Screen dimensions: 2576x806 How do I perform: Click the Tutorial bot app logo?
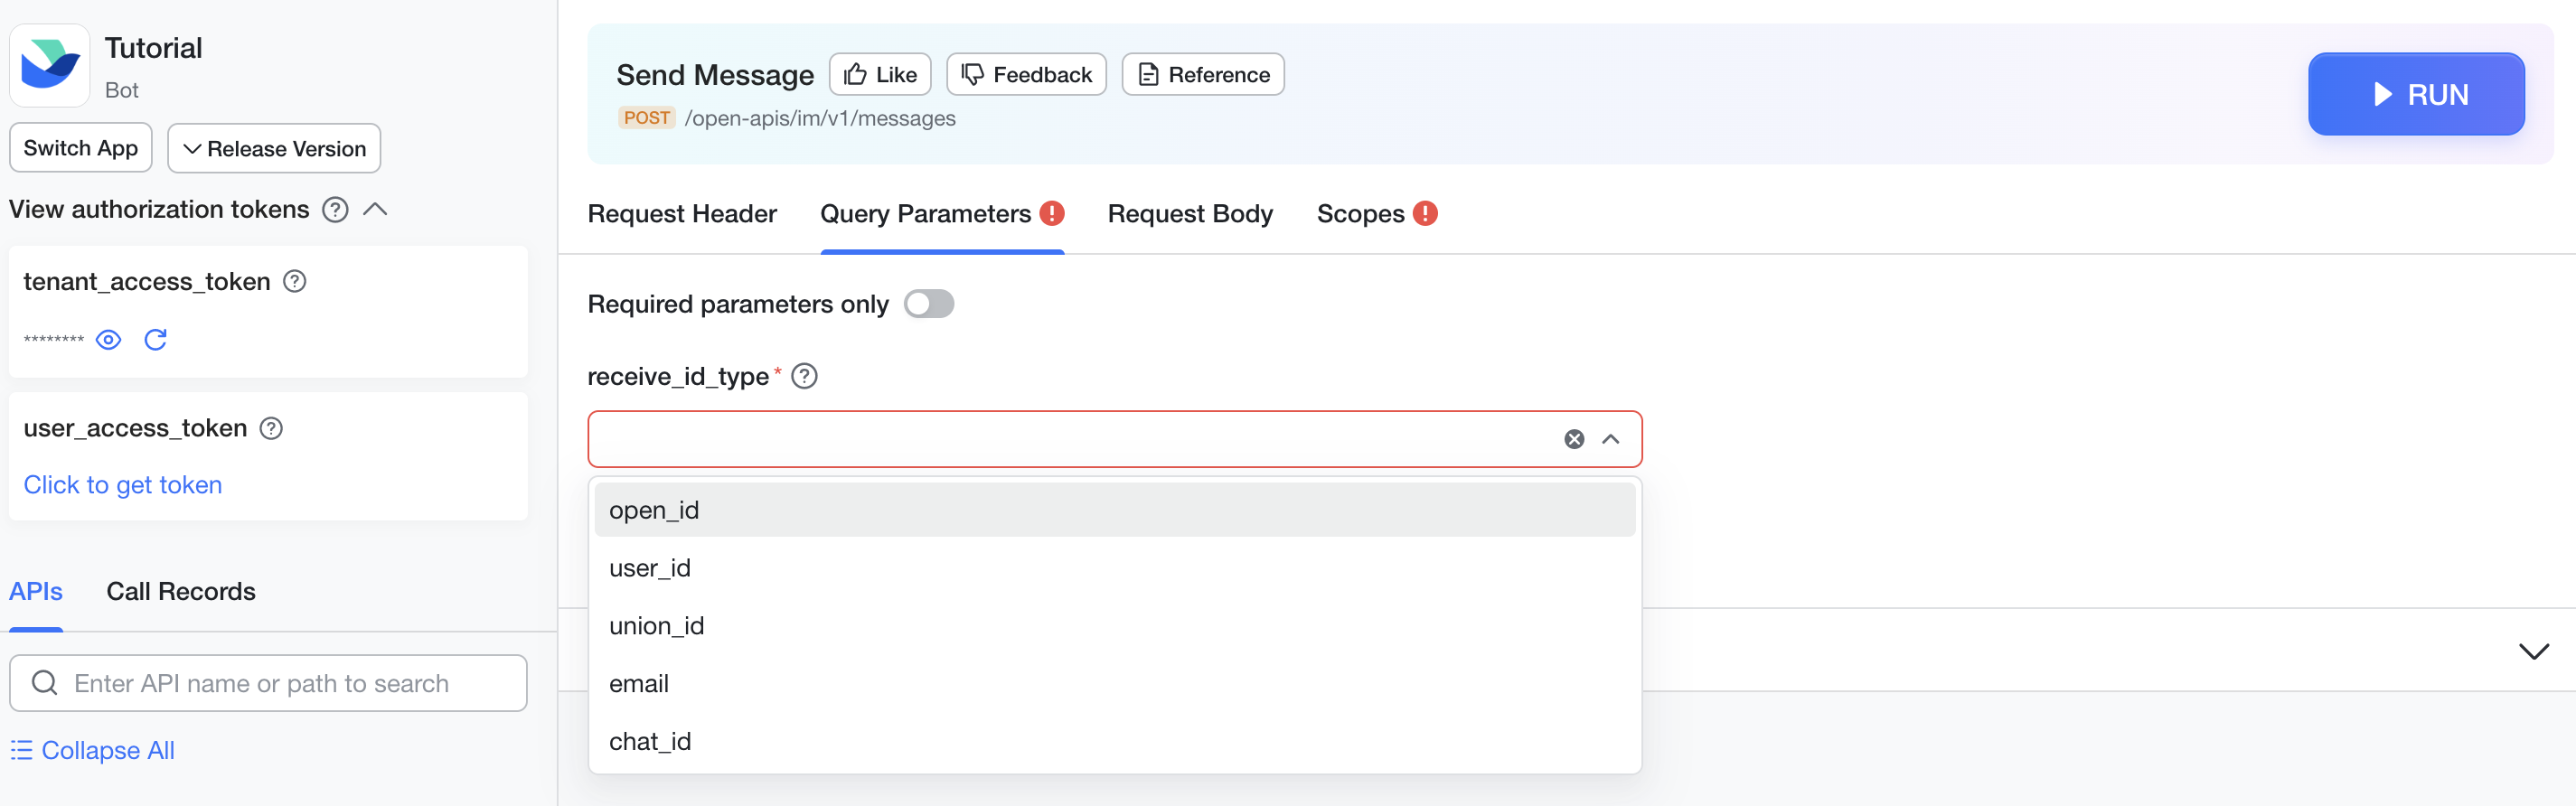click(x=50, y=66)
